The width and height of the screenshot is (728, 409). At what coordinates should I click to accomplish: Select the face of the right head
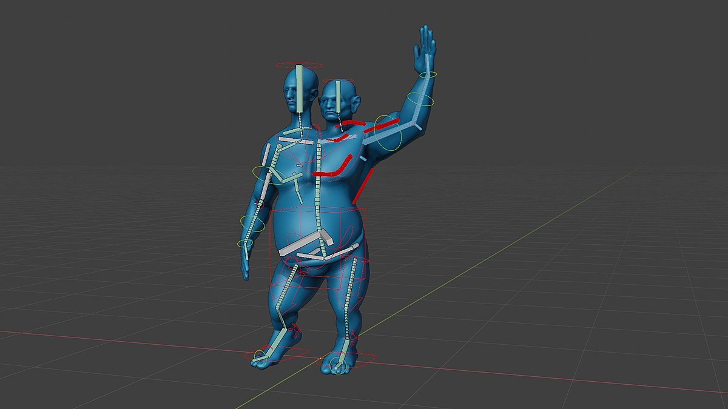[x=330, y=105]
